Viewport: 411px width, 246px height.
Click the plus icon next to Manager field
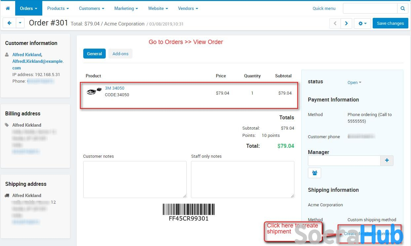point(387,160)
